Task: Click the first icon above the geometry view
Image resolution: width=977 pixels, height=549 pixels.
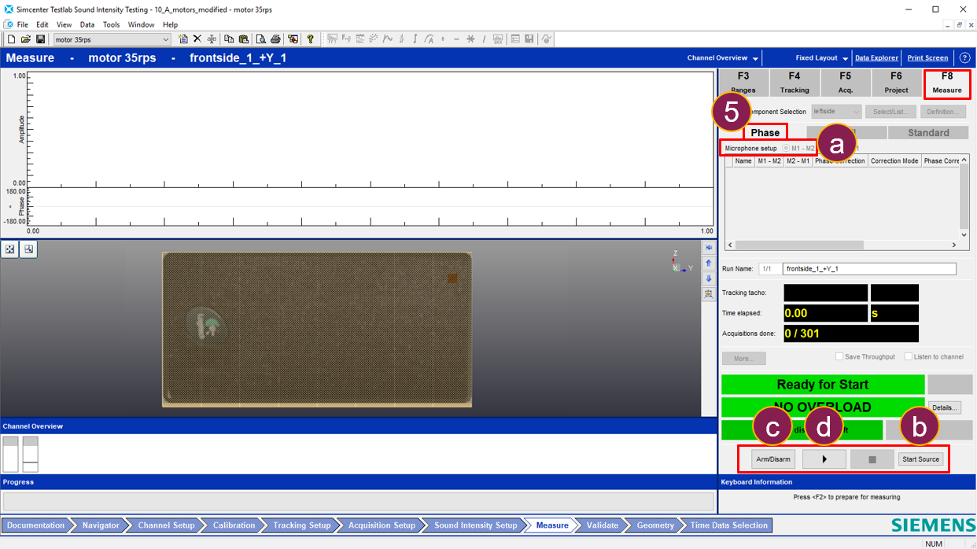Action: point(9,249)
